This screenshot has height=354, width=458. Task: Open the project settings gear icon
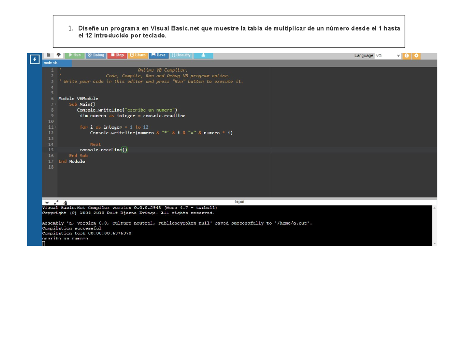tap(416, 55)
